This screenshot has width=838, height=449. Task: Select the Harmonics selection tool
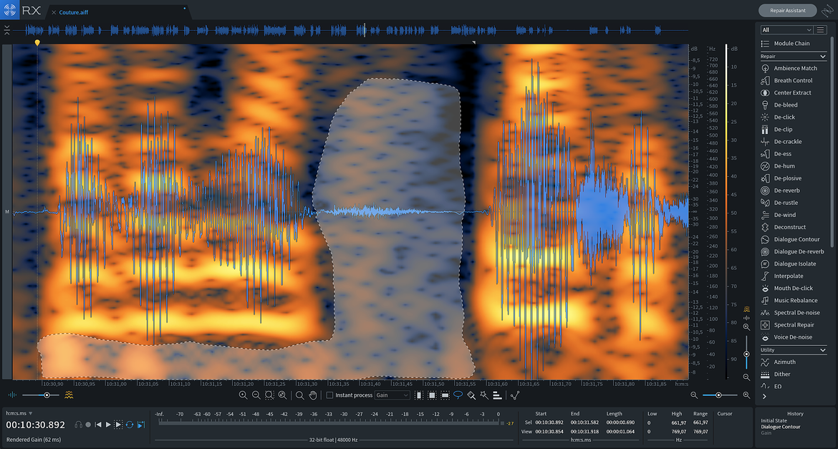tap(498, 395)
